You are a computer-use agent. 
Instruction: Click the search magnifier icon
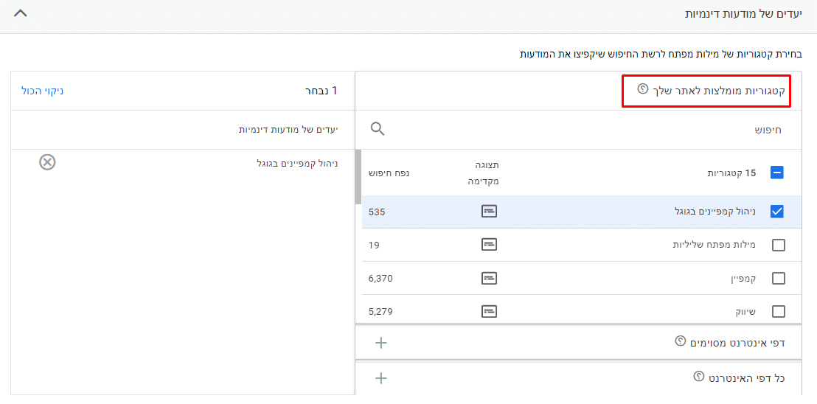pyautogui.click(x=378, y=129)
